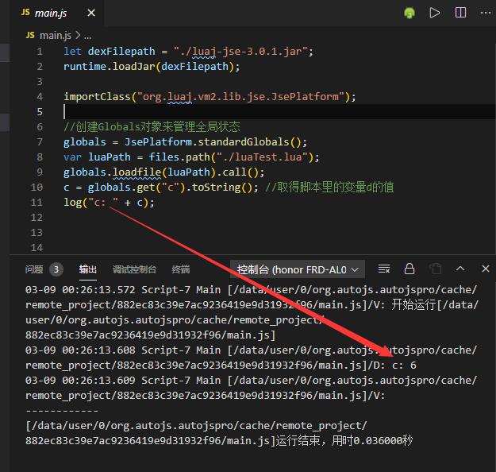Clear the output with the list-clear icon
Screen dimensions: 496x472
pos(384,269)
